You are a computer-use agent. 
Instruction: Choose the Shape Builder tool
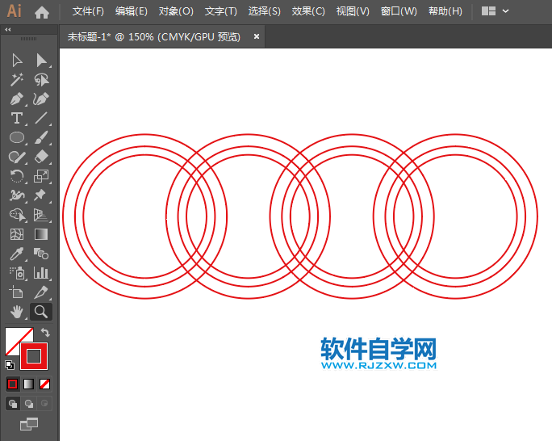(17, 215)
